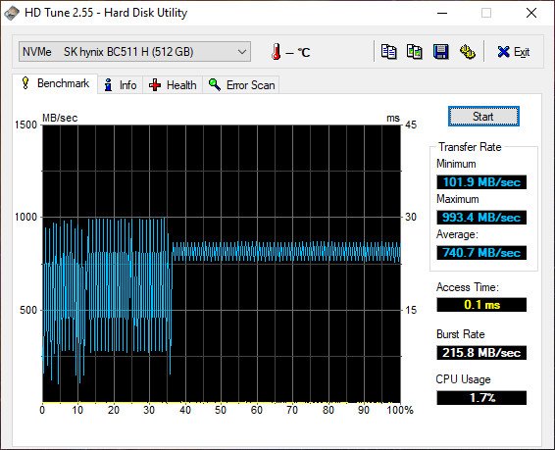Start the benchmark with the Start button
Image resolution: width=555 pixels, height=450 pixels.
point(483,117)
